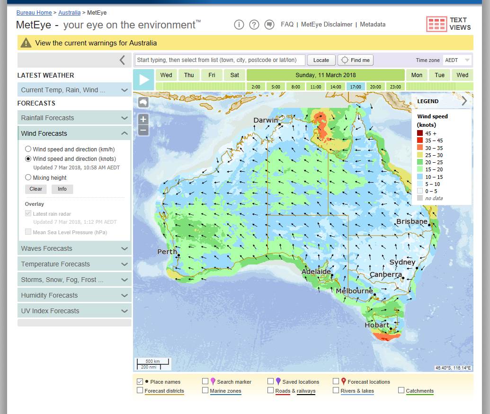This screenshot has width=490, height=414.
Task: Enable the Forecast districts checkbox
Action: 140,390
